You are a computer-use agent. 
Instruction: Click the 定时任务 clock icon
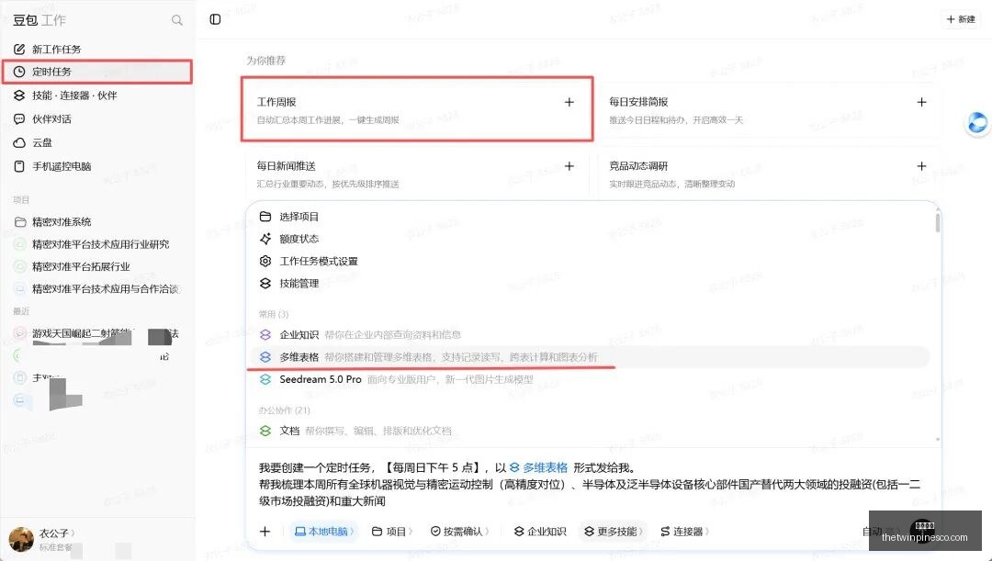coord(19,73)
